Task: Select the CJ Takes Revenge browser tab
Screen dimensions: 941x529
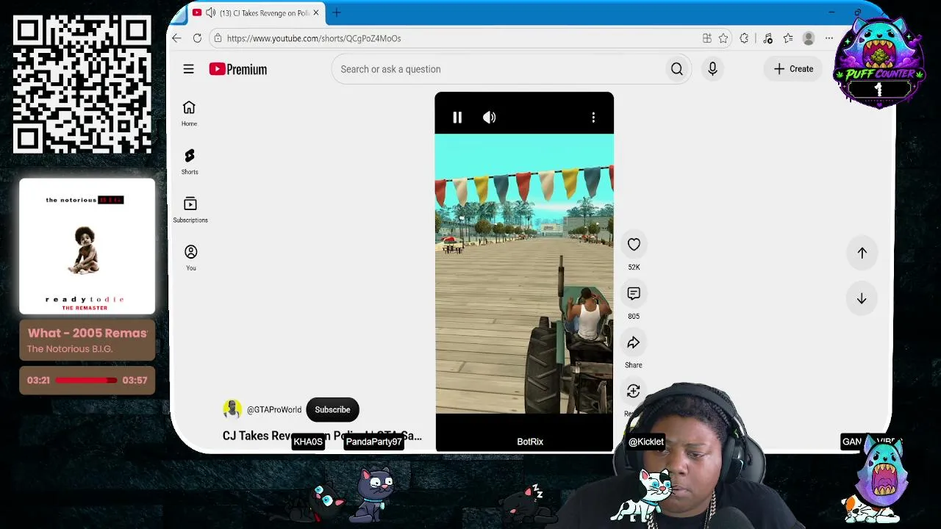Action: click(x=256, y=13)
